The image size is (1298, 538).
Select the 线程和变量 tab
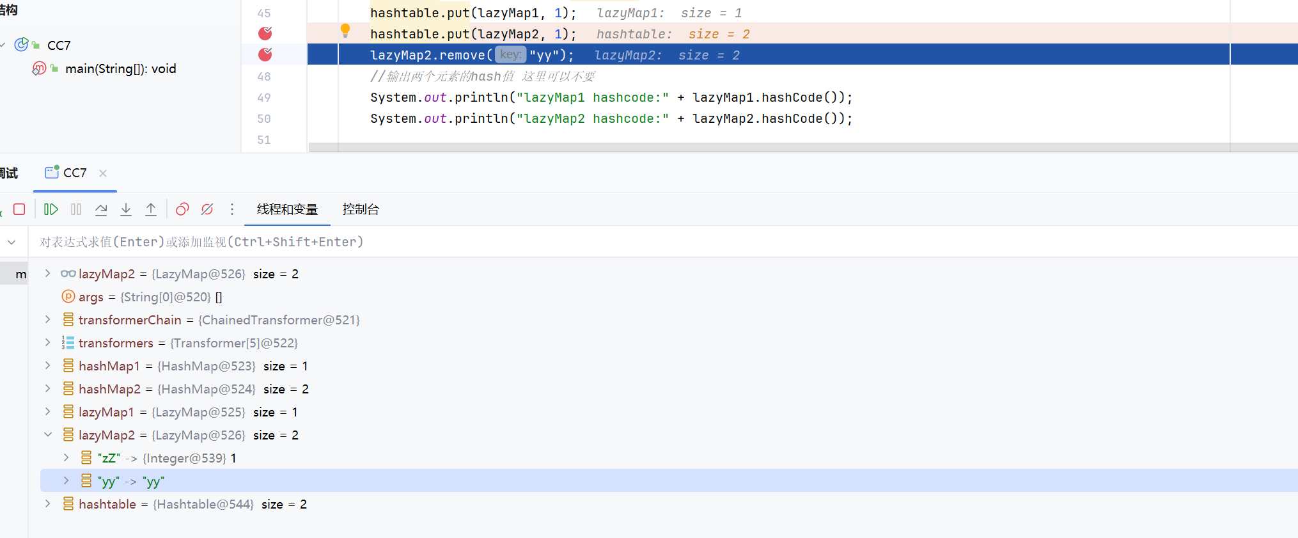coord(287,209)
